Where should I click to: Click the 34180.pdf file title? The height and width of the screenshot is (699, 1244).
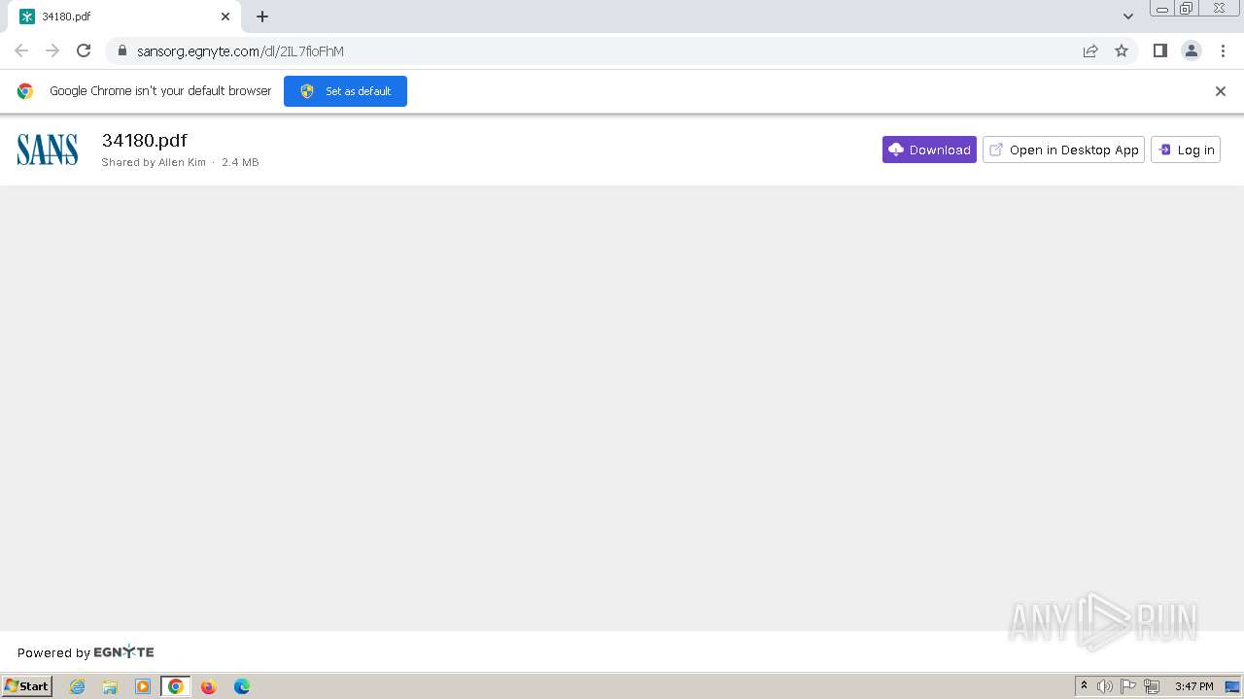(144, 141)
